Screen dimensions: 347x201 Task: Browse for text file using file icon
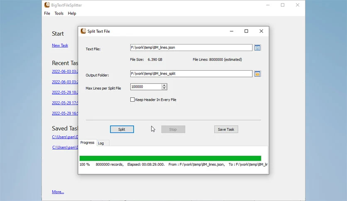[257, 48]
